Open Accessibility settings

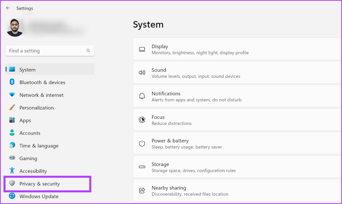click(50, 171)
